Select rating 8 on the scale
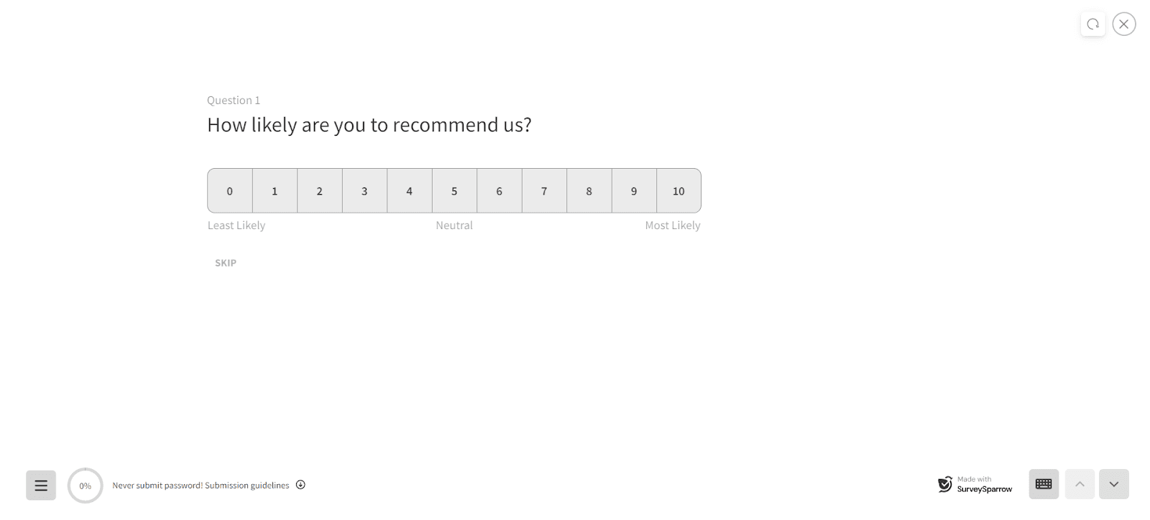 589,191
